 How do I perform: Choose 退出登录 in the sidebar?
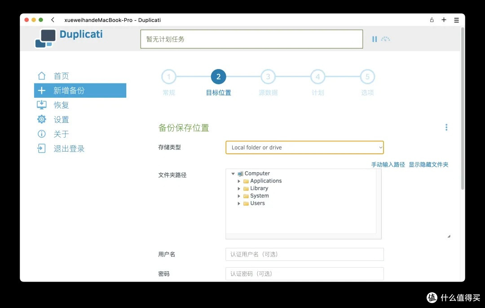[x=69, y=148]
